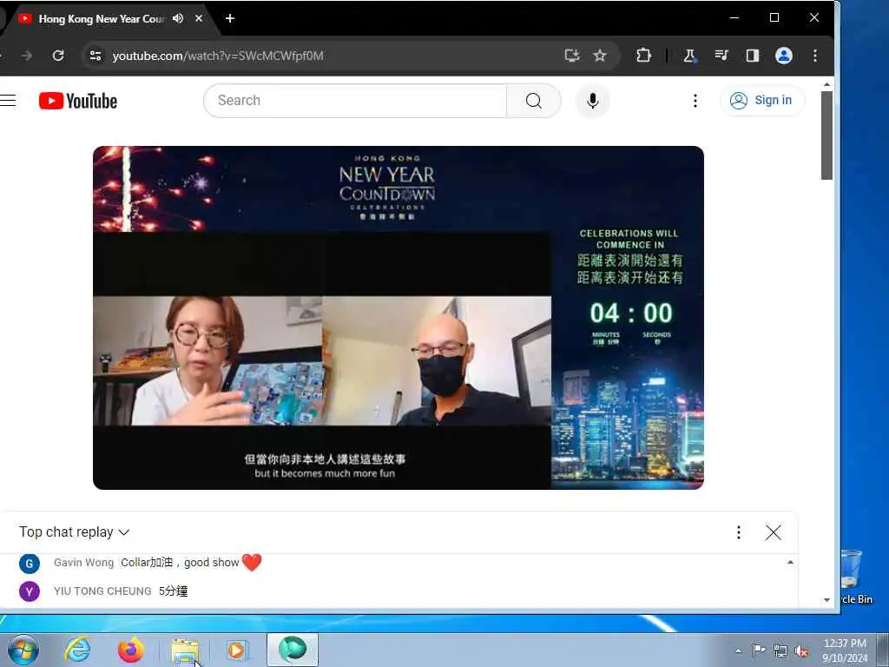Viewport: 889px width, 667px height.
Task: Open the YouTube hamburger guide menu
Action: [8, 101]
